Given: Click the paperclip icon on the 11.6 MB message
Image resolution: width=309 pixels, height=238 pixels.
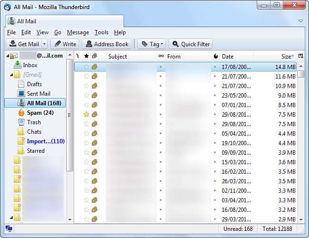Looking at the screenshot, I should click(95, 76).
